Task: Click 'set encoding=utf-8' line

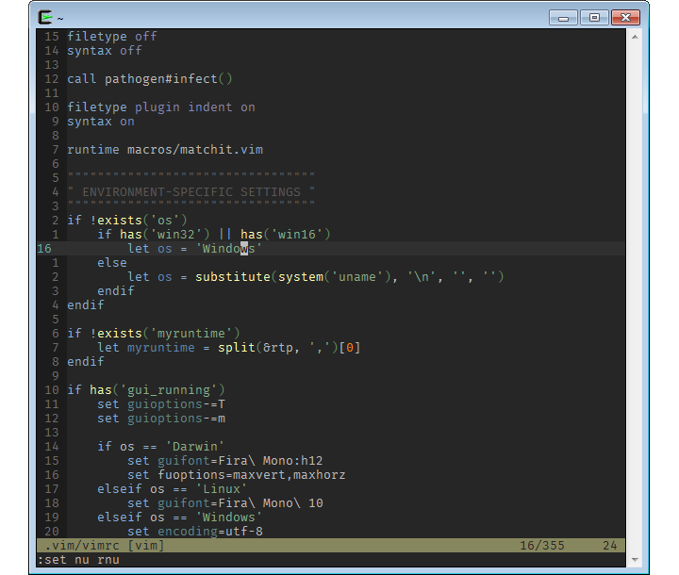Action: (195, 532)
